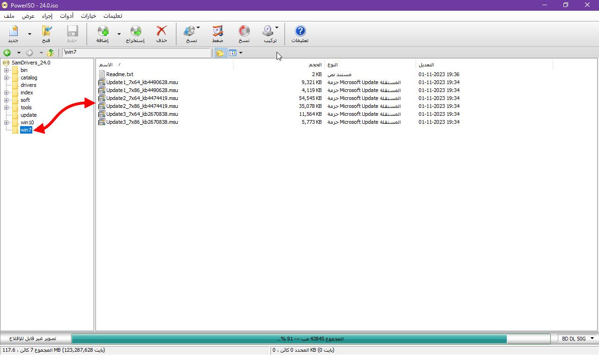This screenshot has width=599, height=355.
Task: Select Update1_7x64_kb4490628.msu file
Action: point(142,82)
